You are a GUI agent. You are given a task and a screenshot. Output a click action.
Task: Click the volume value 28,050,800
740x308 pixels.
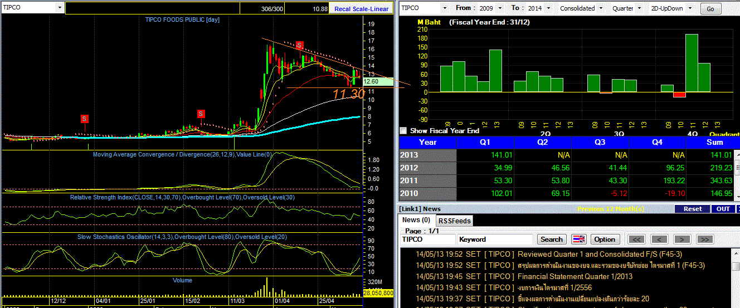click(x=378, y=292)
